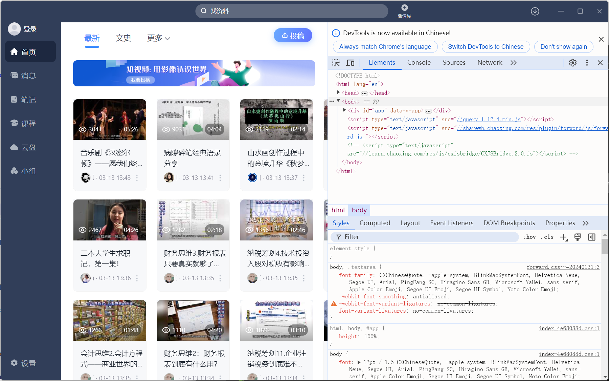Expand collapsed div app ellipsis

click(x=428, y=111)
